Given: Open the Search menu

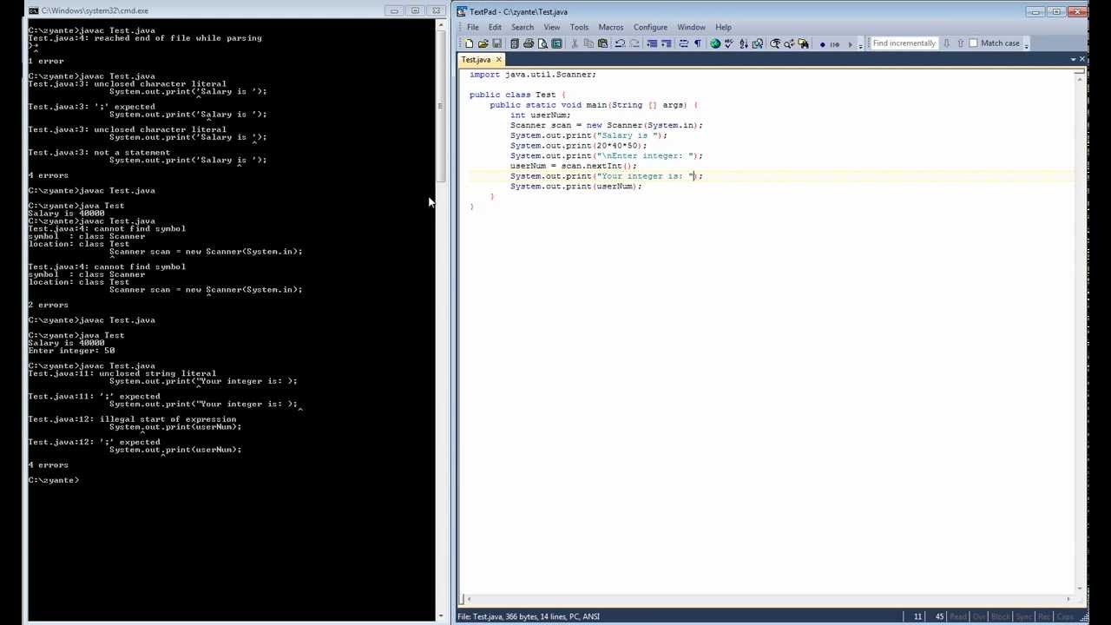Looking at the screenshot, I should pyautogui.click(x=523, y=27).
